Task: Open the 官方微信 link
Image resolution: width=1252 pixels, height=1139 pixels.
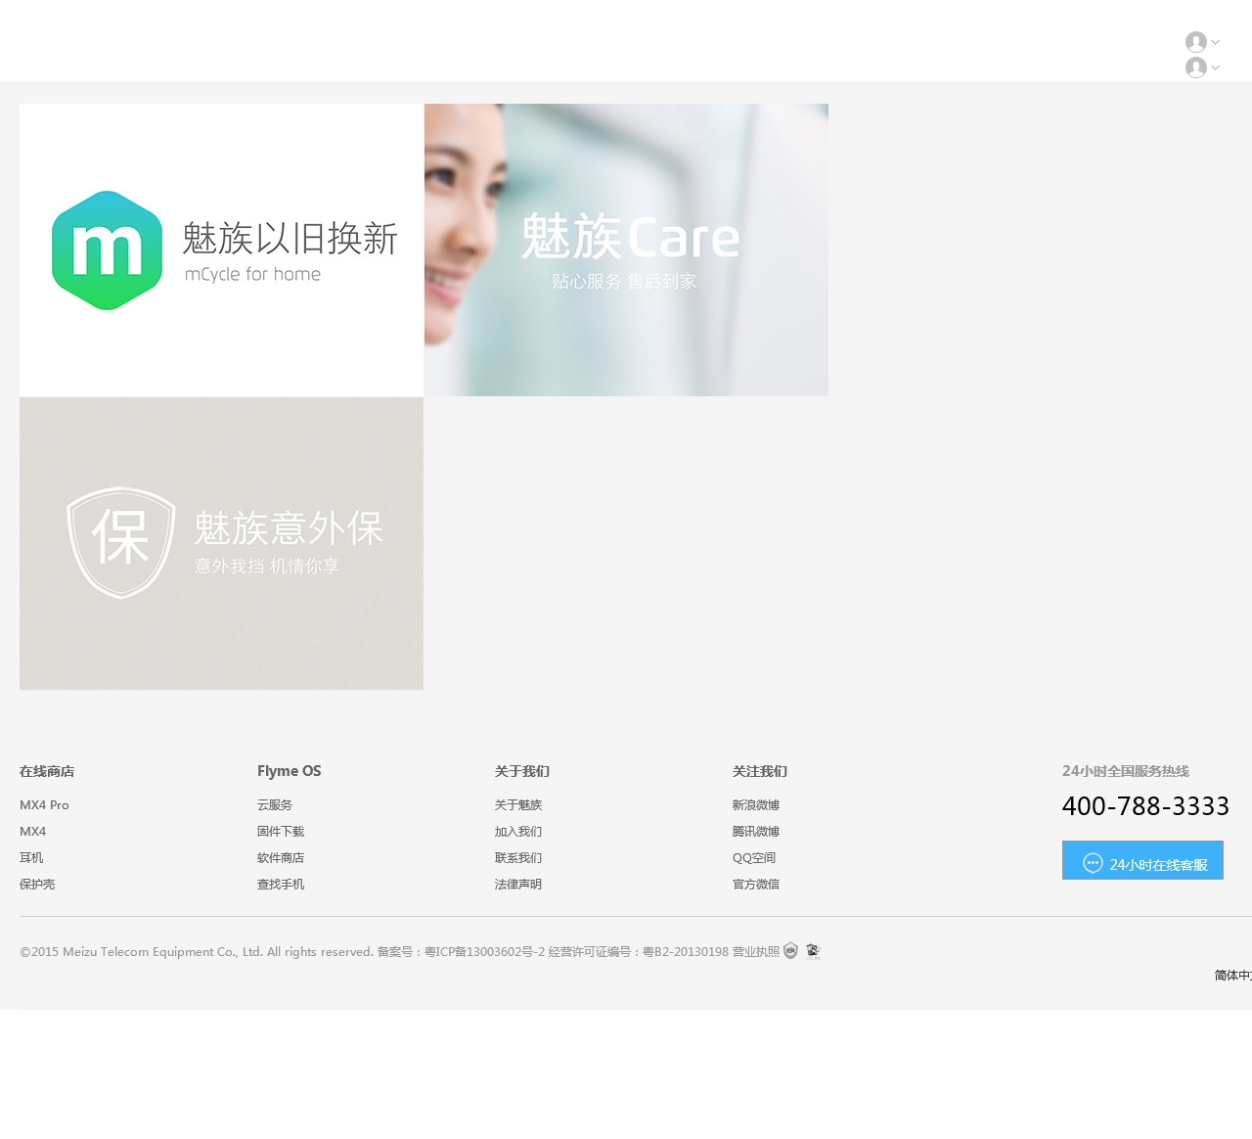Action: pyautogui.click(x=756, y=885)
